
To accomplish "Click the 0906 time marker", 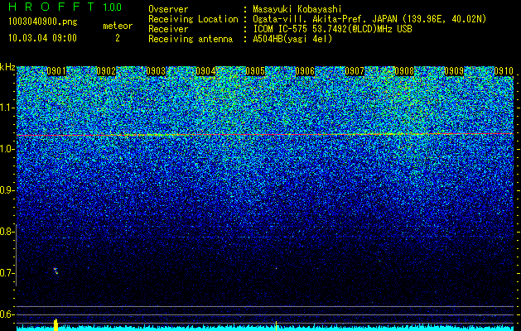I will pos(305,71).
